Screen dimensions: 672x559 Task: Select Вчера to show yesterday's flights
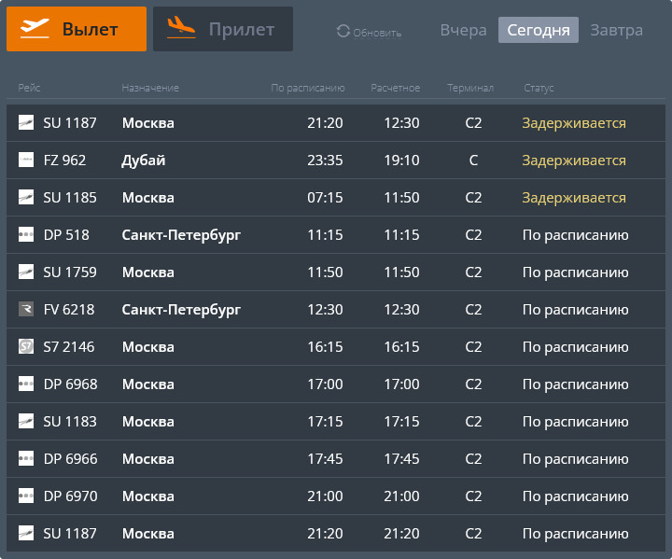(463, 30)
